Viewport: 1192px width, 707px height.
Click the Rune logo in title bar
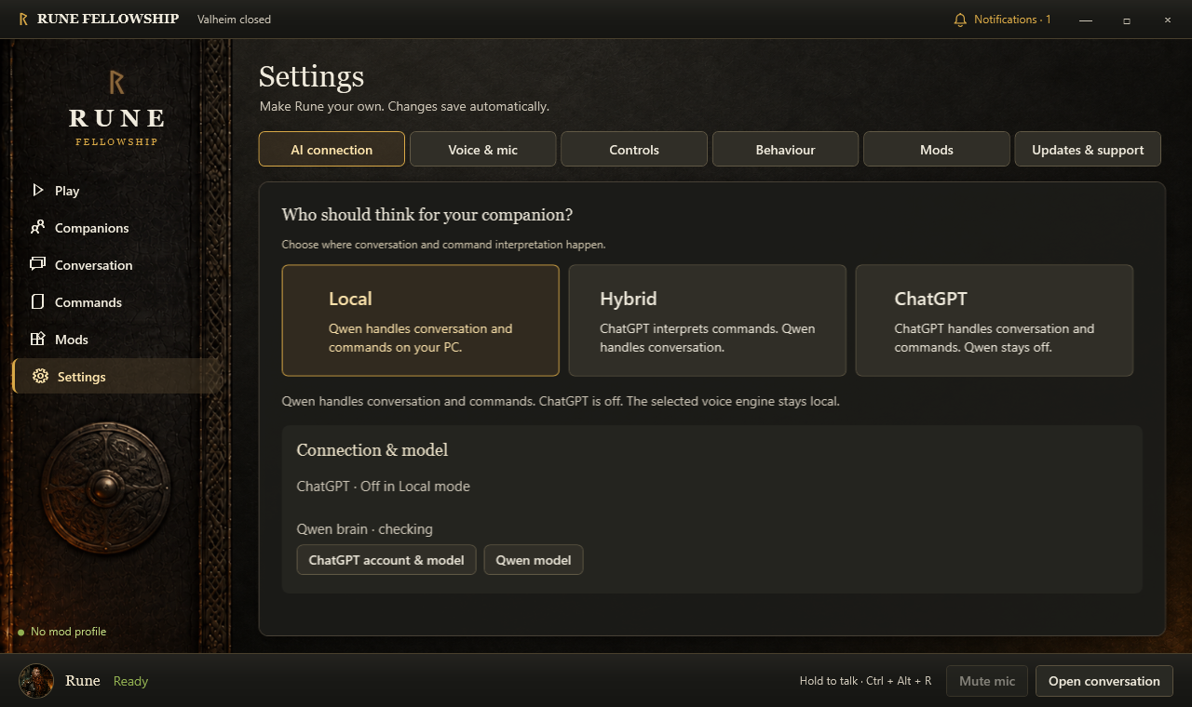[23, 20]
